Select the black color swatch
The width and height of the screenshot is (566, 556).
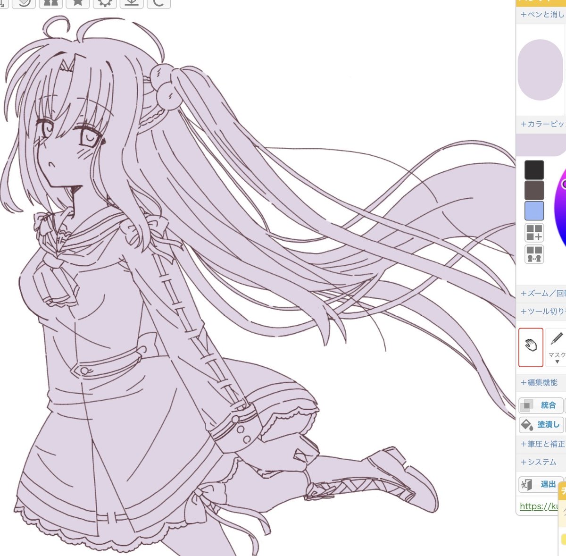coord(534,169)
